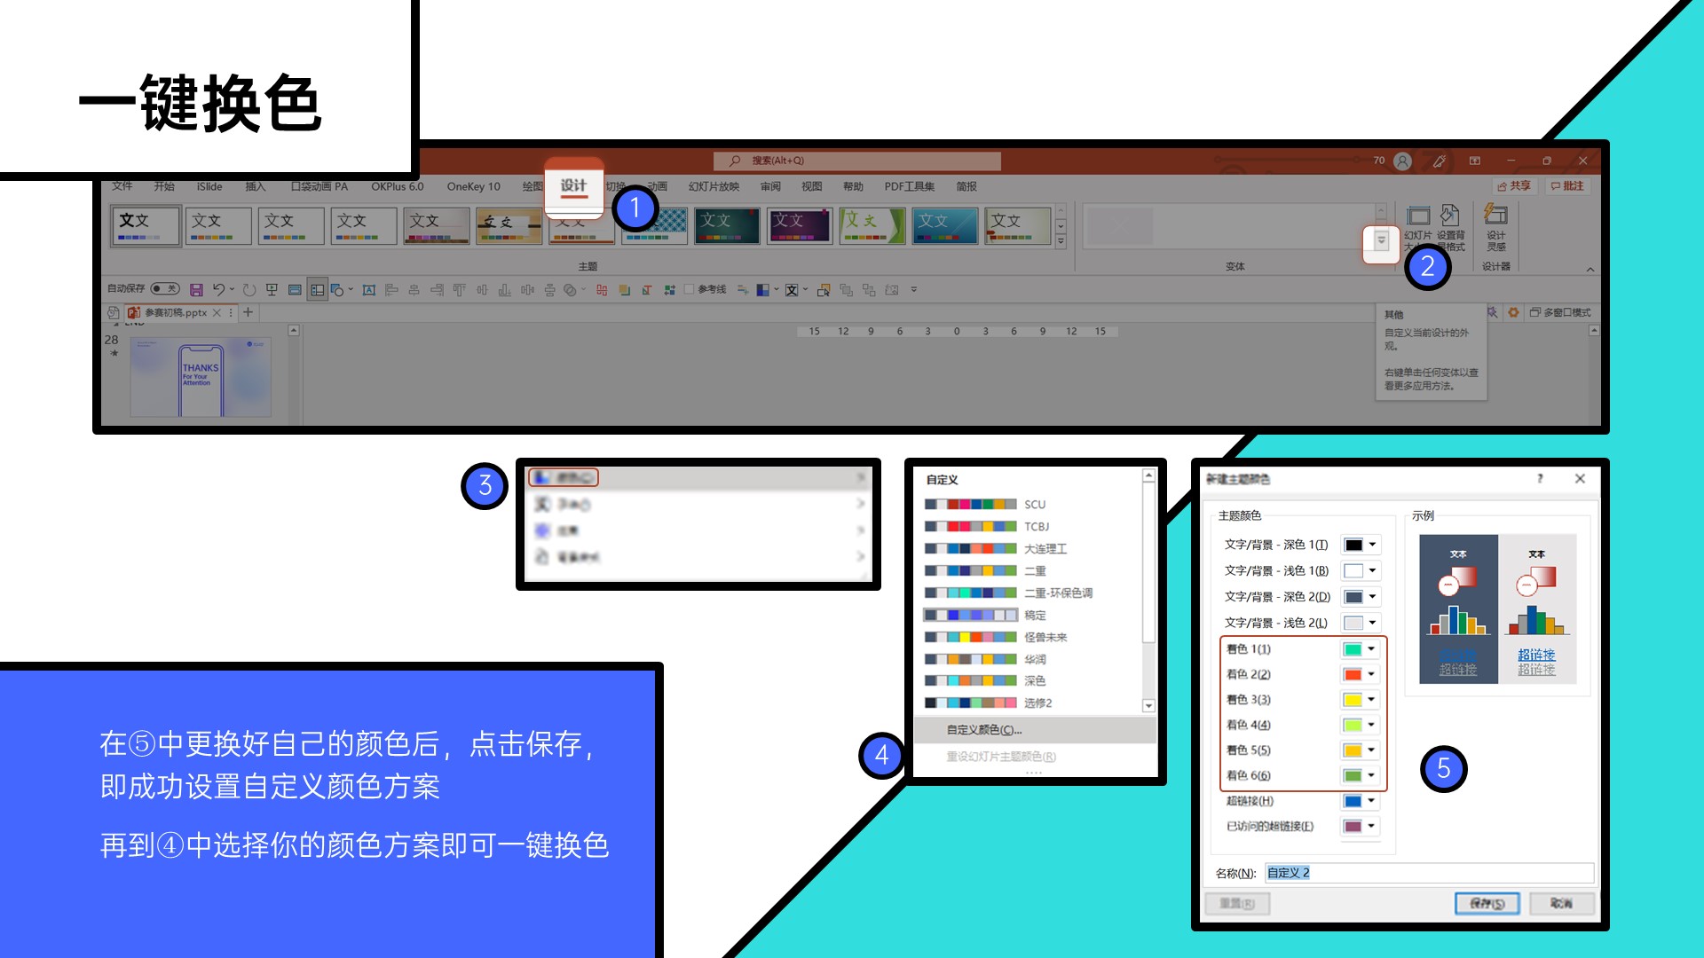This screenshot has width=1704, height=958.
Task: Click the align top icon in quick toolbar
Action: (x=459, y=290)
